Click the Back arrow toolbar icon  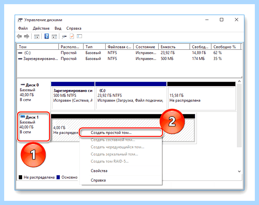[19, 36]
